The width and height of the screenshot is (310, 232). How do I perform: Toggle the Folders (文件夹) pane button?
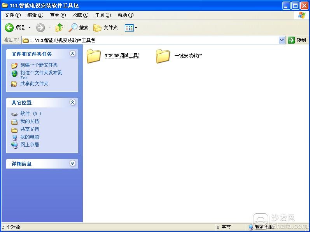click(106, 28)
